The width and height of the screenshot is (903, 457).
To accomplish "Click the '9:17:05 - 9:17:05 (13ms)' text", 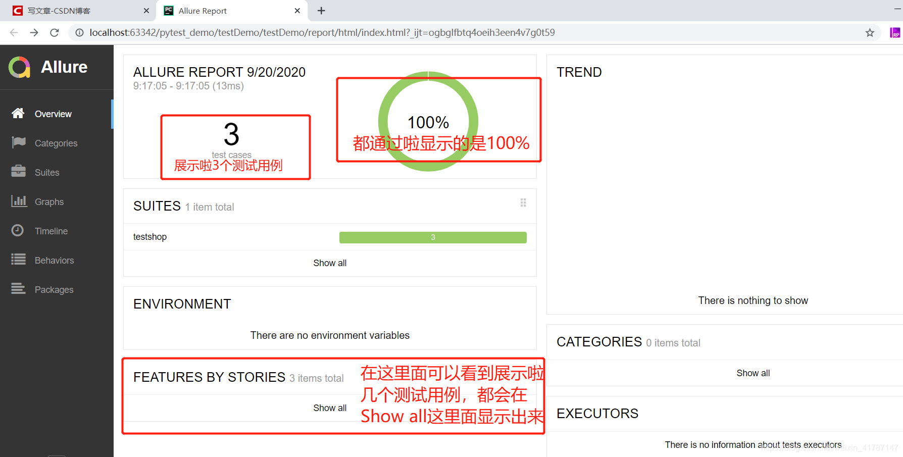I will 188,86.
